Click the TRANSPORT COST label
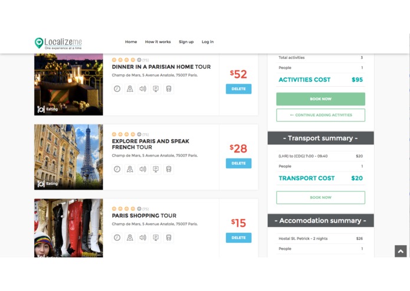This screenshot has height=291, width=410. [x=306, y=178]
